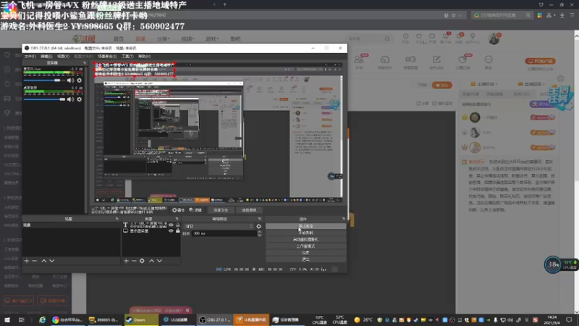Open the Douyu user avatar menu
The width and height of the screenshot is (579, 326).
[x=494, y=38]
